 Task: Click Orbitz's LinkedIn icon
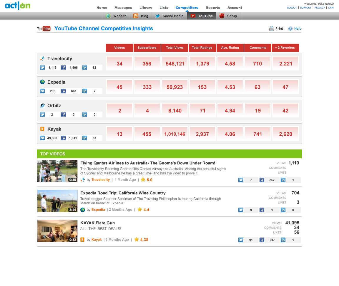pos(85,115)
